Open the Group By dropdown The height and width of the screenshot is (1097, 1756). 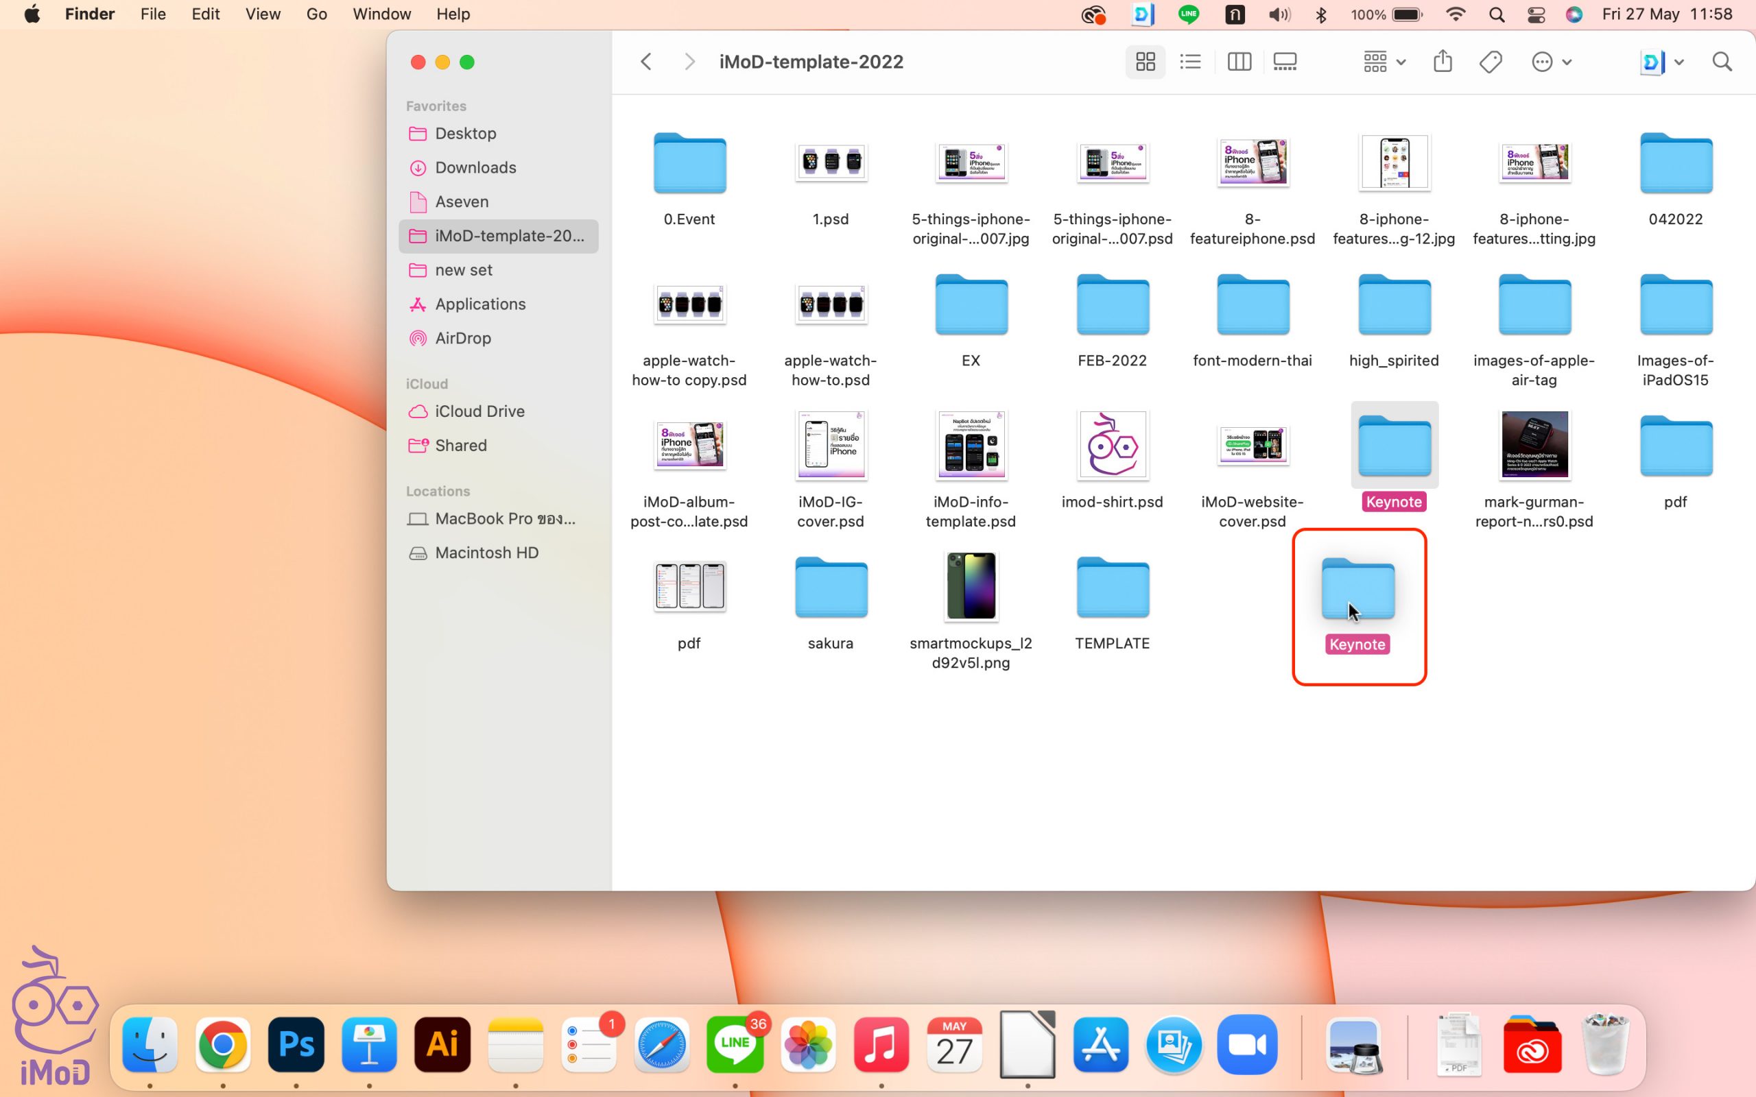[1384, 62]
